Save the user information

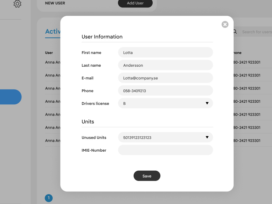(x=147, y=176)
